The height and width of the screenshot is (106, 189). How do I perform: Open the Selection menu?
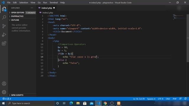pyautogui.click(x=24, y=3)
